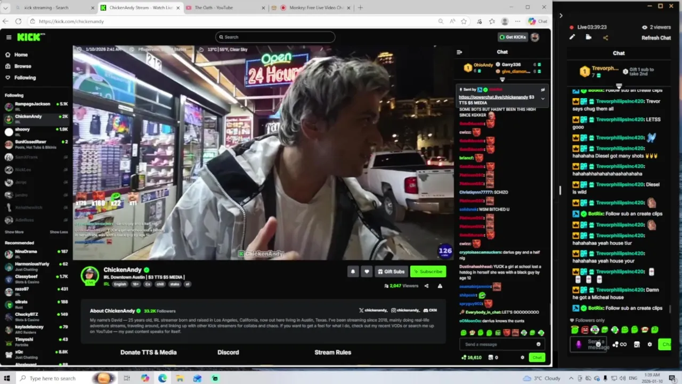This screenshot has height=384, width=682.
Task: Open Kick hamburger menu icon
Action: tap(9, 37)
